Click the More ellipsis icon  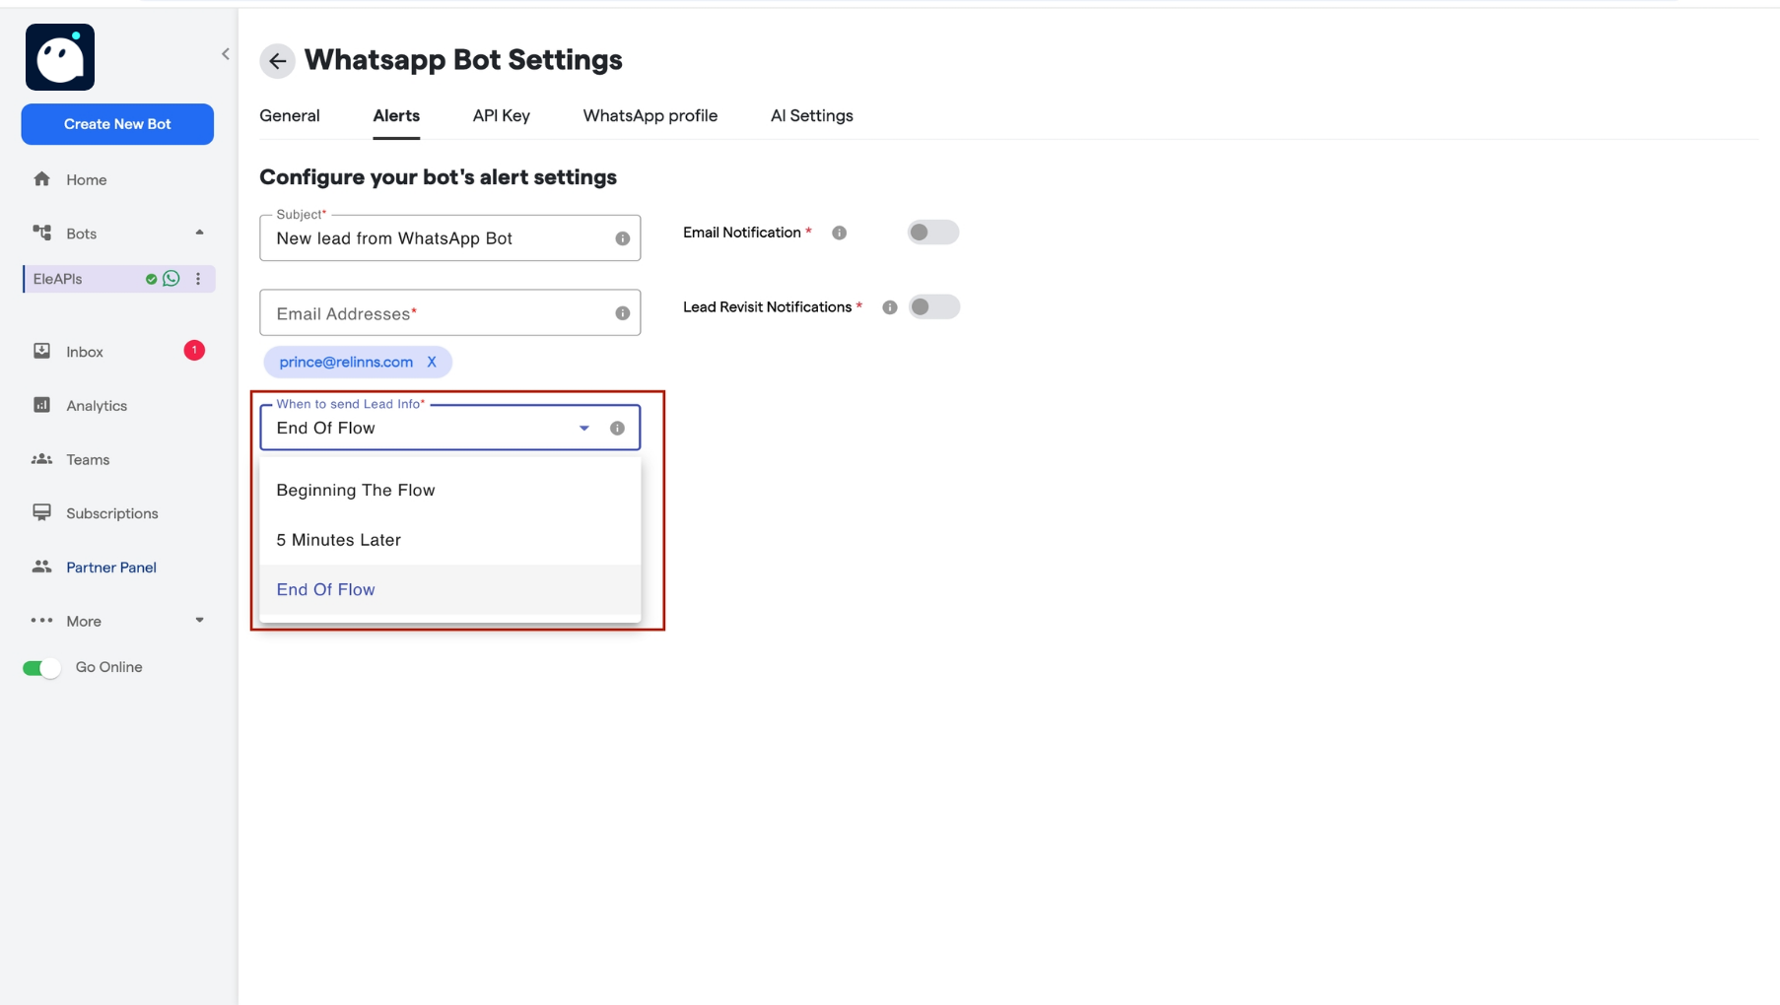(x=41, y=621)
